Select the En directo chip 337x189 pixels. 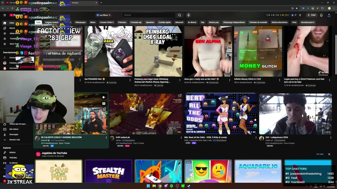[x=192, y=22]
